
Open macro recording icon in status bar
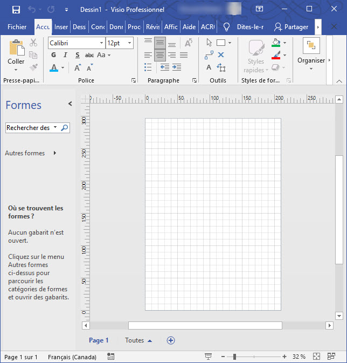[111, 357]
